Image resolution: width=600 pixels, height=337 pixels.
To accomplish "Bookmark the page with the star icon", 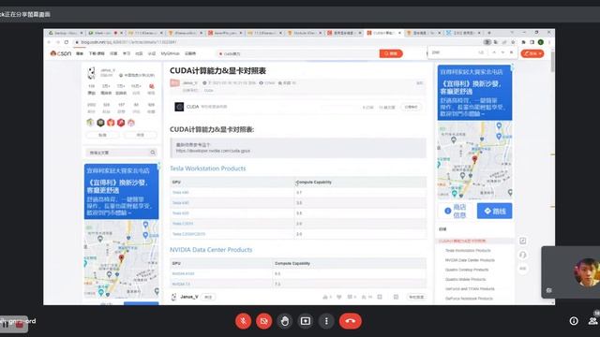I will click(513, 42).
